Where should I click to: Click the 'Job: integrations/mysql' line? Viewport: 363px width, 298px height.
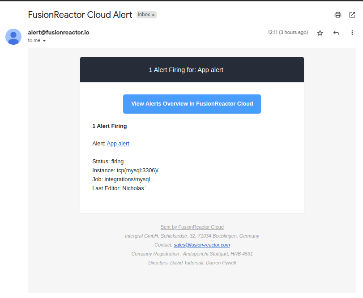click(121, 179)
